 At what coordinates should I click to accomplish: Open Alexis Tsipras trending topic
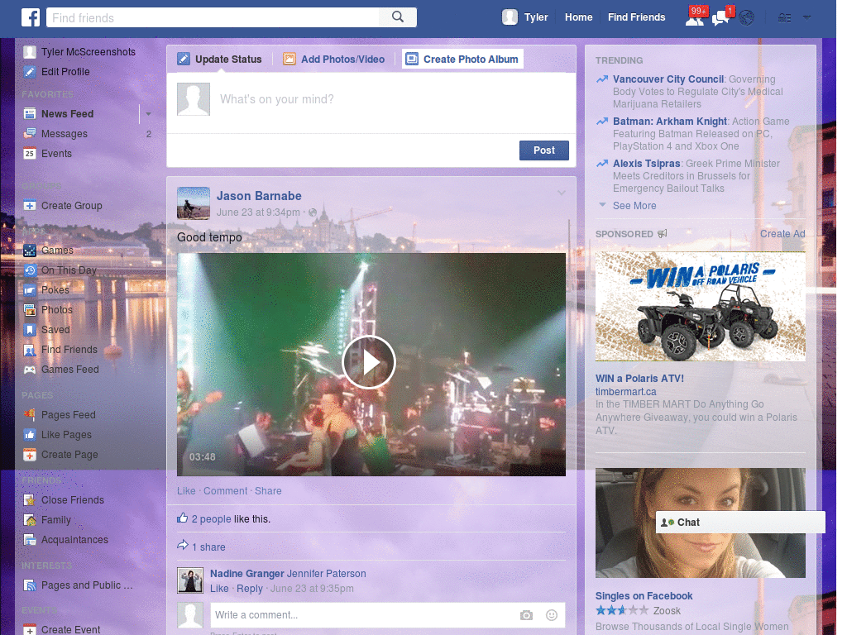647,164
